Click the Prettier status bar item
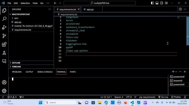This screenshot has width=189, height=106. coord(176,97)
